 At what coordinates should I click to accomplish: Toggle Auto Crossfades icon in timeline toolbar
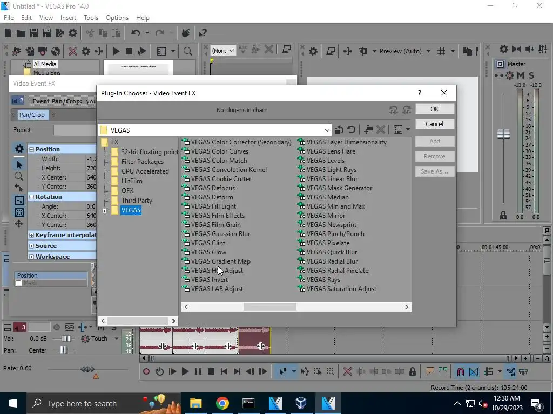pos(474,371)
